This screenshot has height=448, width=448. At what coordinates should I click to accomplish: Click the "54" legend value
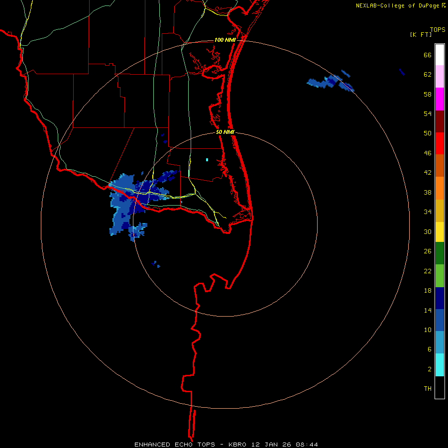(428, 113)
